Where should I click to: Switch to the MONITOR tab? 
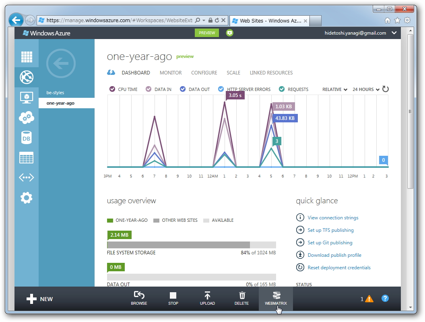click(171, 73)
